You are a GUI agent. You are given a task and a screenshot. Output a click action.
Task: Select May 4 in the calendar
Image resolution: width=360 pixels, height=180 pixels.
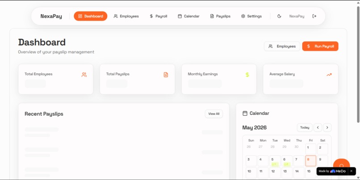pyautogui.click(x=263, y=161)
